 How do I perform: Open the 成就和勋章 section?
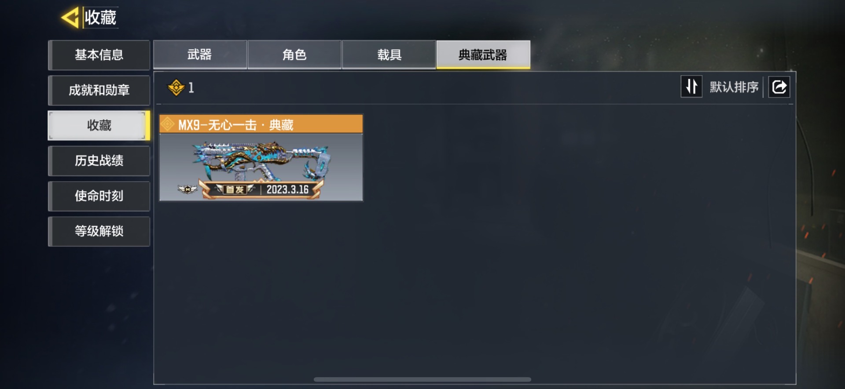99,90
